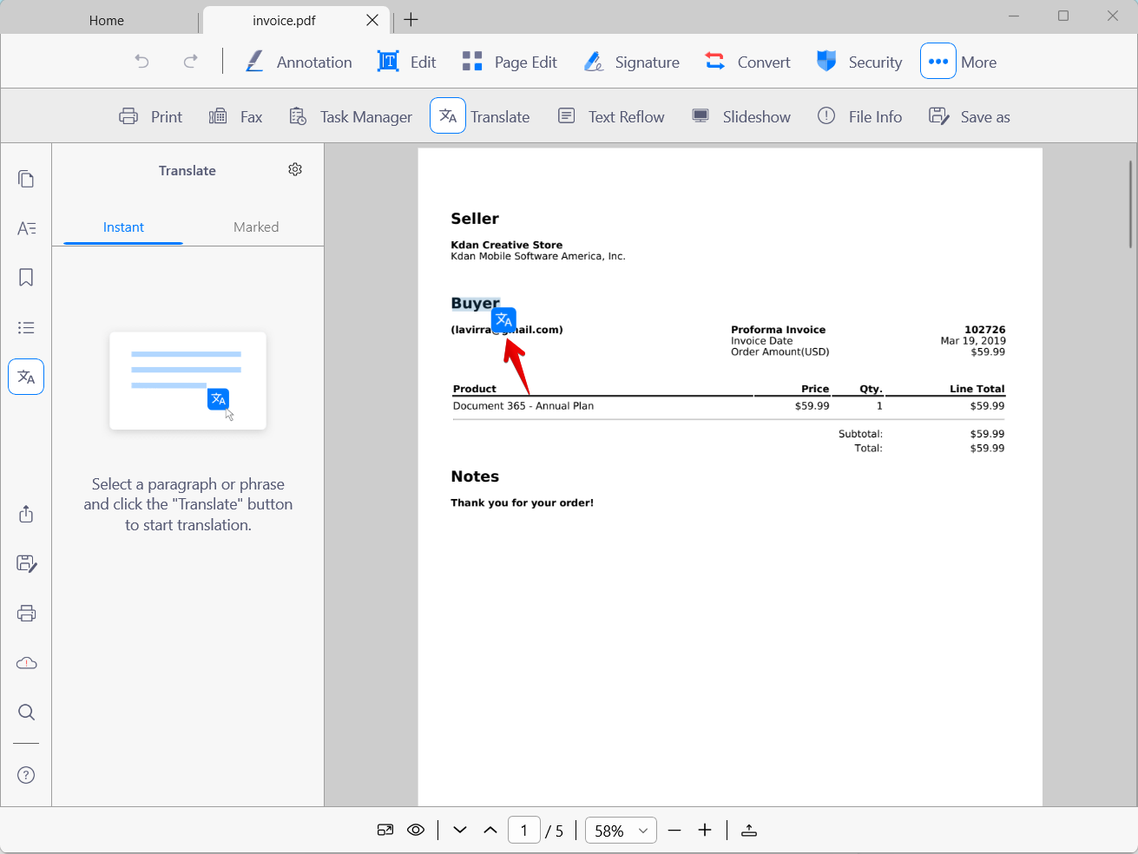Image resolution: width=1138 pixels, height=854 pixels.
Task: Click the Seller heading text
Action: coord(475,219)
